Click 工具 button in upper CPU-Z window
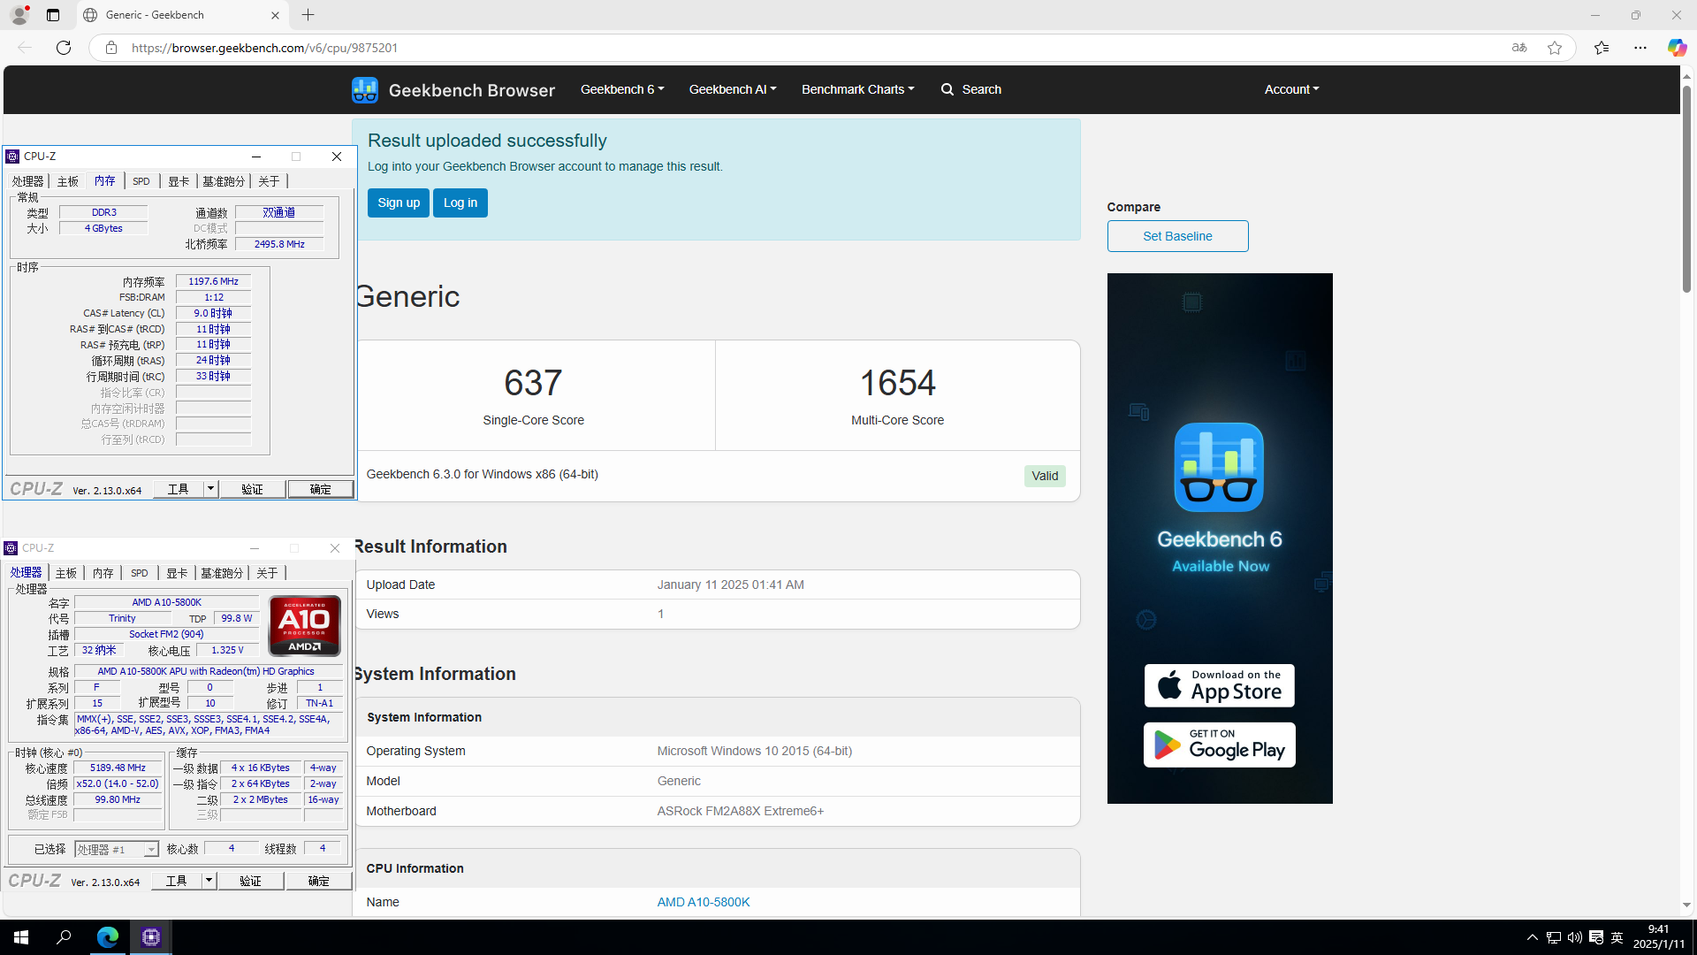This screenshot has height=955, width=1697. [x=179, y=489]
